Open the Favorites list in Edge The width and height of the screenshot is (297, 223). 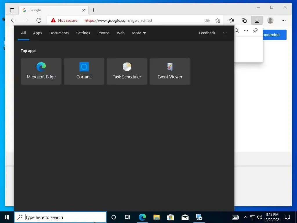[231, 20]
